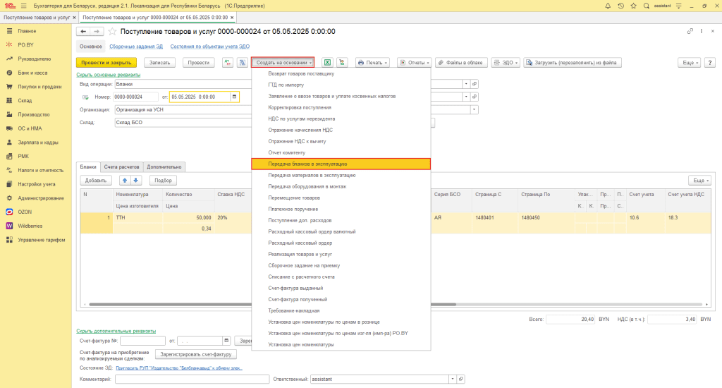Open the Администрирование section

tap(40, 198)
